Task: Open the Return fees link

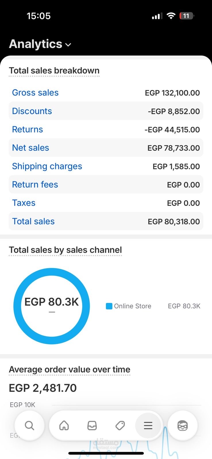Action: pos(35,184)
